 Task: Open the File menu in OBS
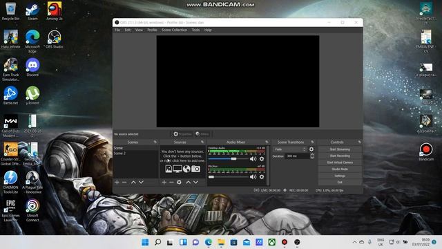(117, 30)
